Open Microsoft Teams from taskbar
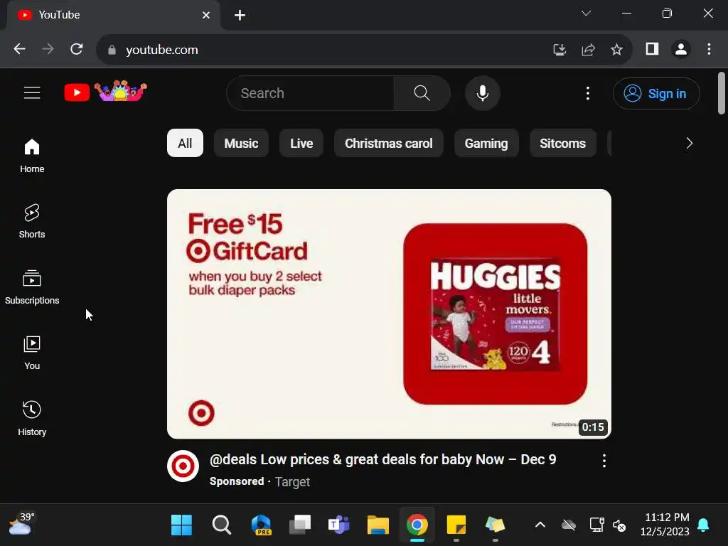 click(339, 525)
